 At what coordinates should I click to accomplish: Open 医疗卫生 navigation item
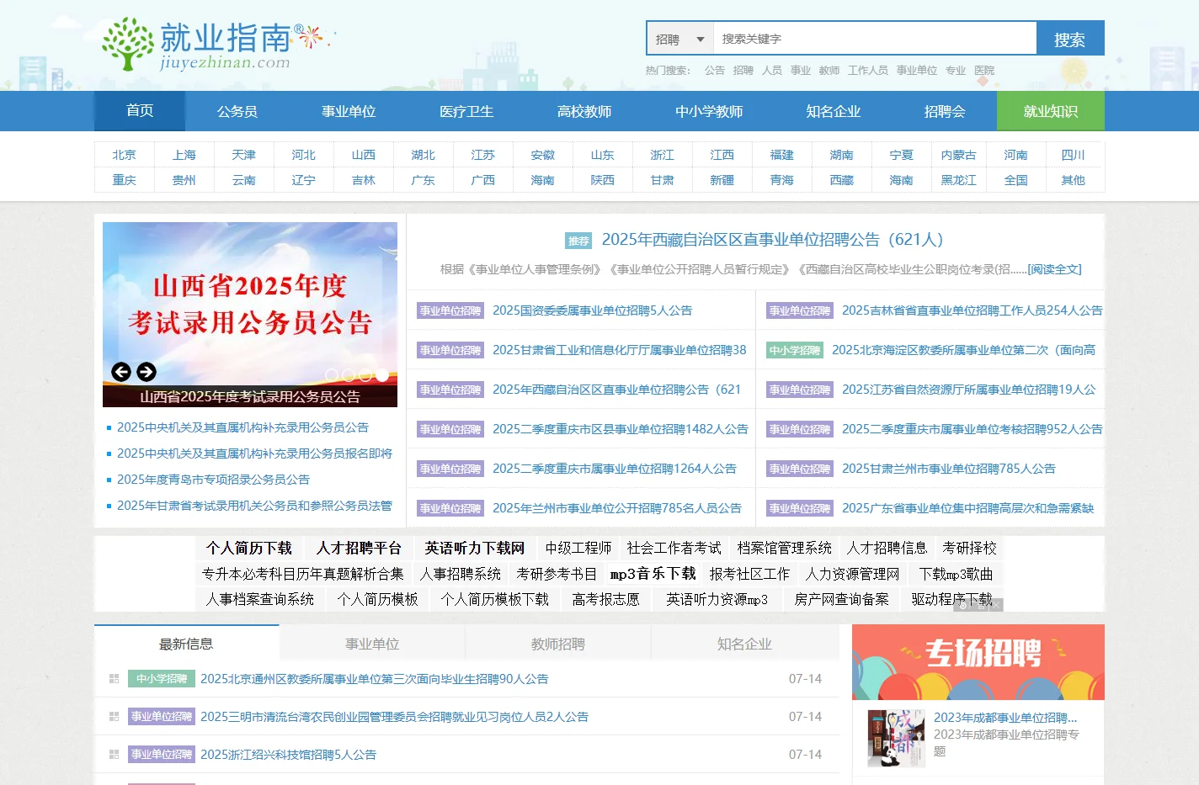click(x=466, y=111)
